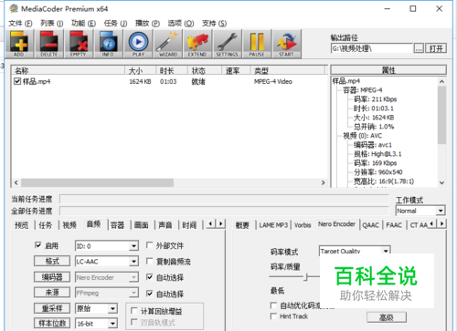Click the 重采样 button
The image size is (457, 331).
click(52, 308)
